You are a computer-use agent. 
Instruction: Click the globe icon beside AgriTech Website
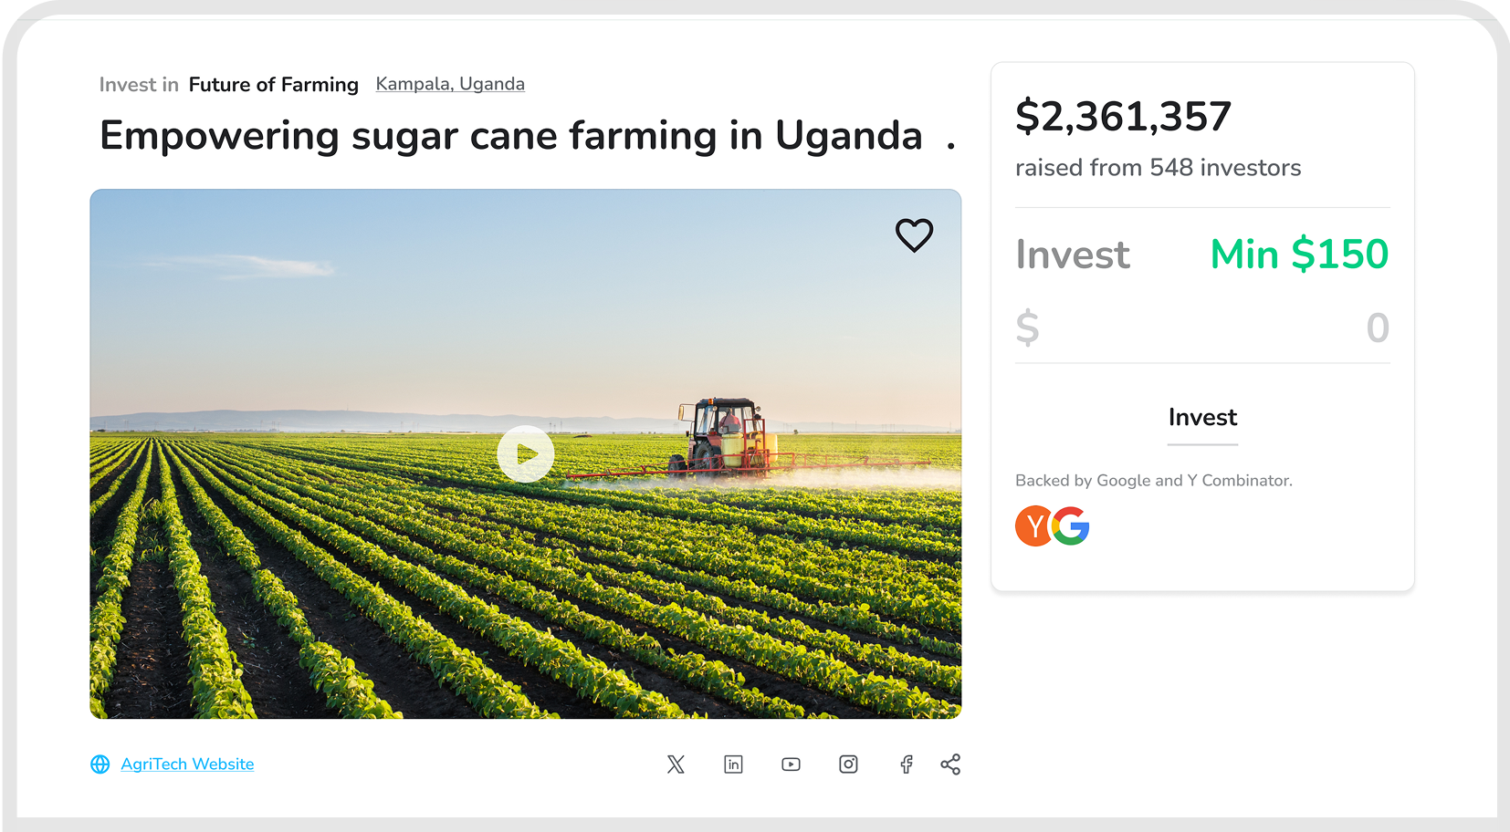100,764
